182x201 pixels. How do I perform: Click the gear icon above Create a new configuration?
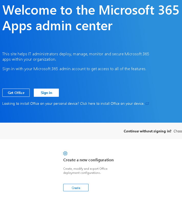[x=65, y=153]
